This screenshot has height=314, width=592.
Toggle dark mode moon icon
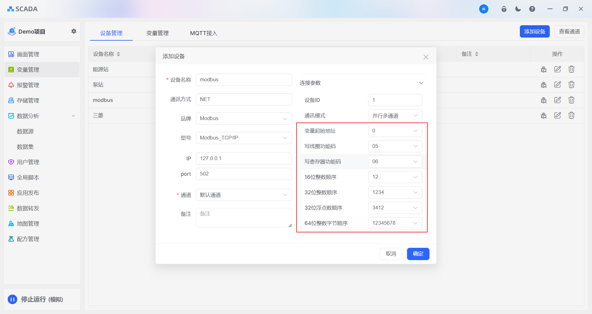[x=518, y=9]
